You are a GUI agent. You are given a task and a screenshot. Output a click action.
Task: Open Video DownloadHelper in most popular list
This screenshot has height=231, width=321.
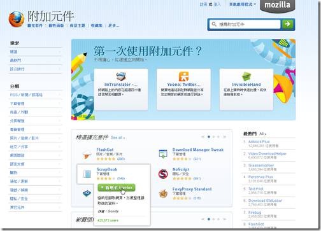pyautogui.click(x=267, y=153)
